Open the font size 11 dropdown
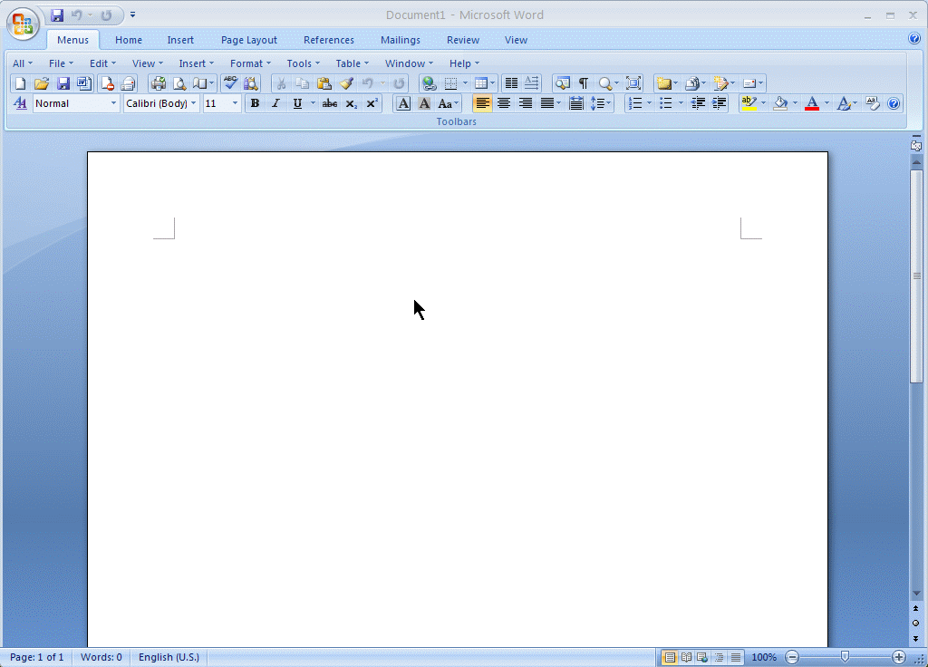 235,103
